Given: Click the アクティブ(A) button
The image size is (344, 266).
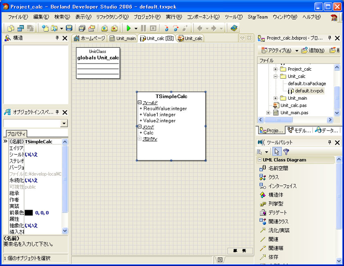Looking at the screenshot, I should [276, 51].
